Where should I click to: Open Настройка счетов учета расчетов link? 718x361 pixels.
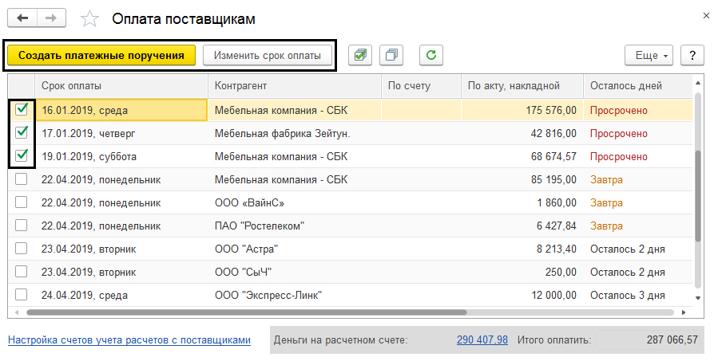(129, 339)
